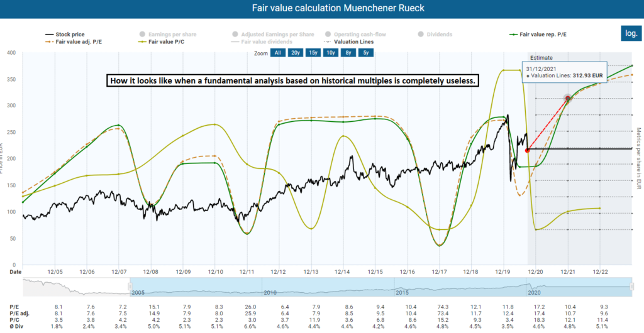Click the 12/17 axis date label

440,272
